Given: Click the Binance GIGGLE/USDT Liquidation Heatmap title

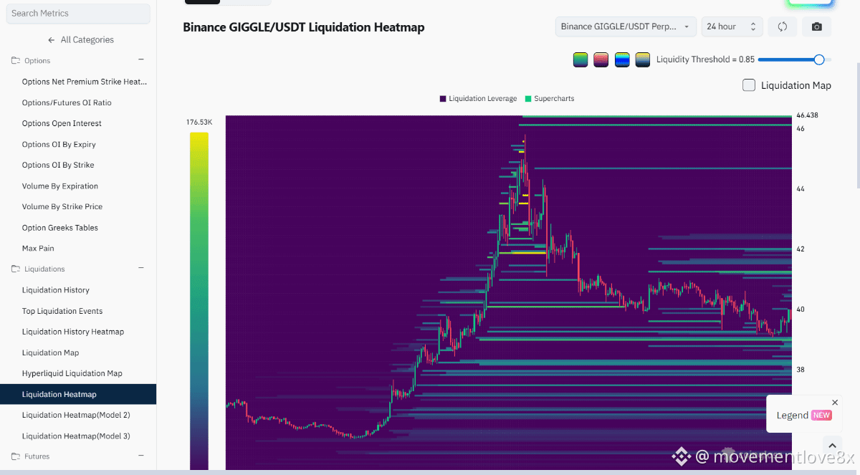Looking at the screenshot, I should click(304, 27).
